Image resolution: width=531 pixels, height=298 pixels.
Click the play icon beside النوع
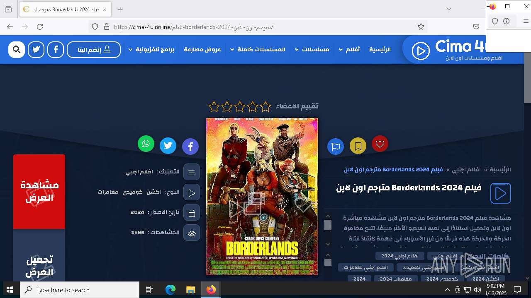192,192
